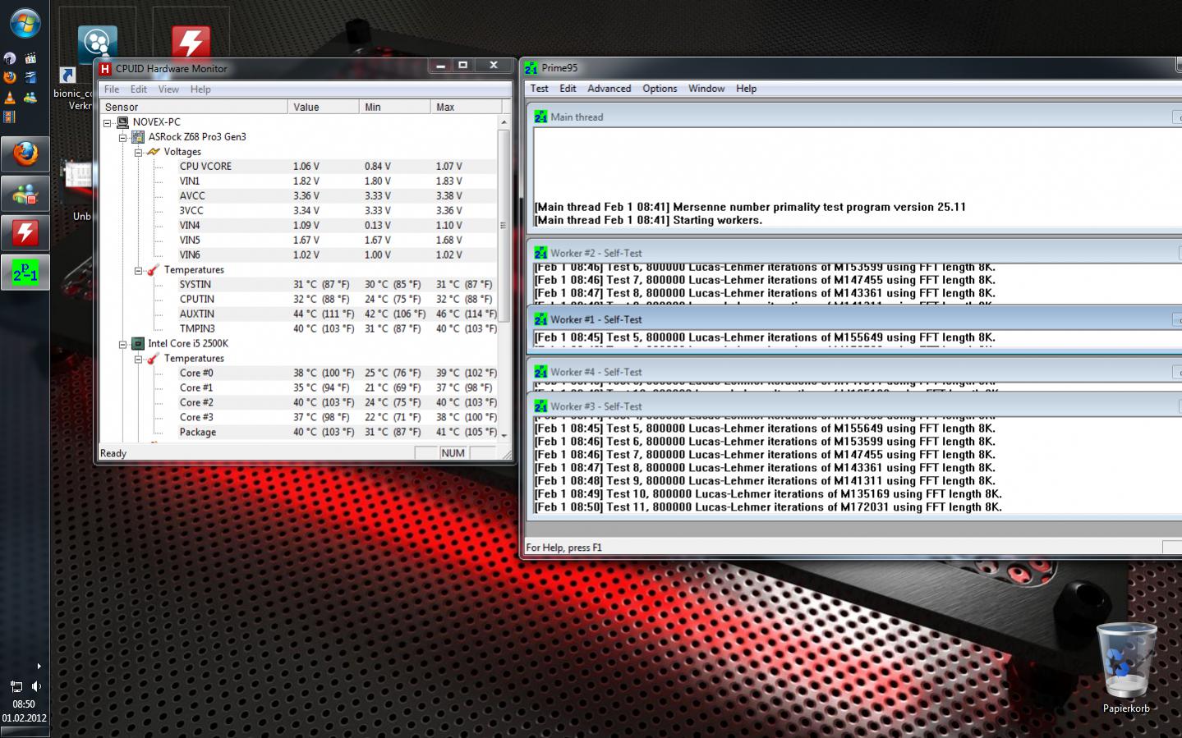This screenshot has width=1182, height=738.
Task: Click the Sensor column header
Action: point(193,107)
